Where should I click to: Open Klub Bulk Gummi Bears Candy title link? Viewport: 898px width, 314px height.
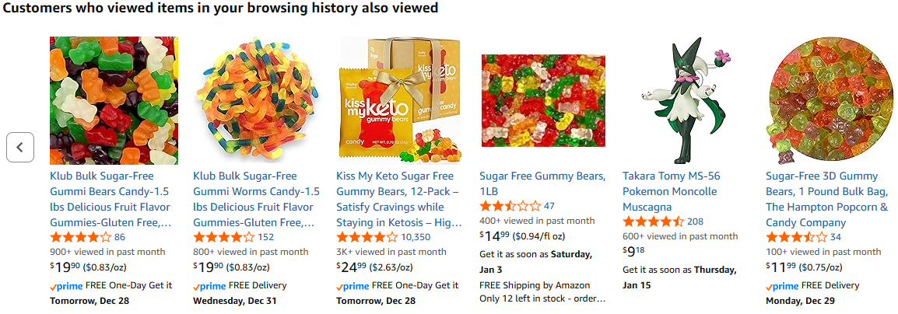110,199
